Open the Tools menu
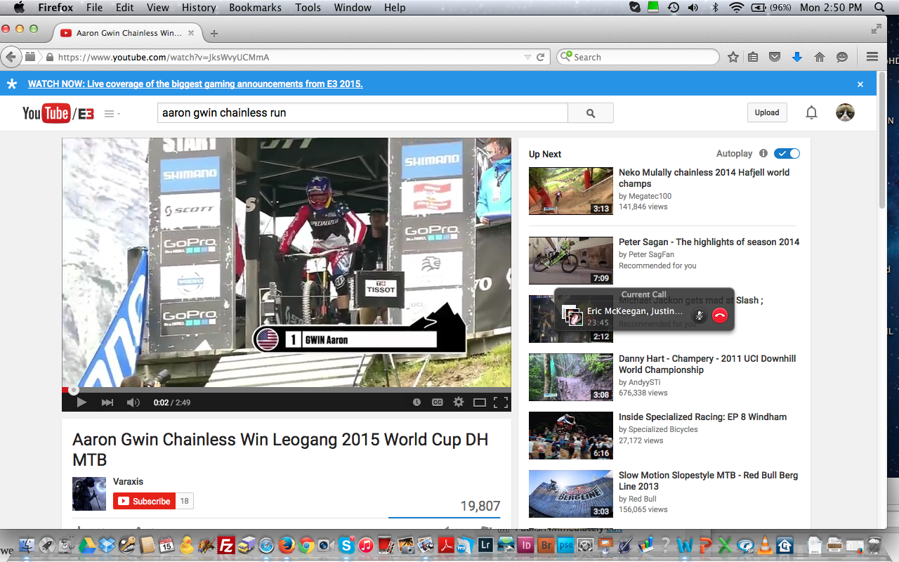The height and width of the screenshot is (562, 899). tap(308, 8)
